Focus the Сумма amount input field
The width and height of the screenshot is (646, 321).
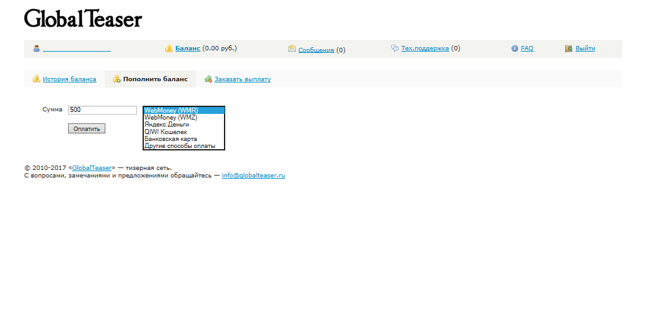102,110
